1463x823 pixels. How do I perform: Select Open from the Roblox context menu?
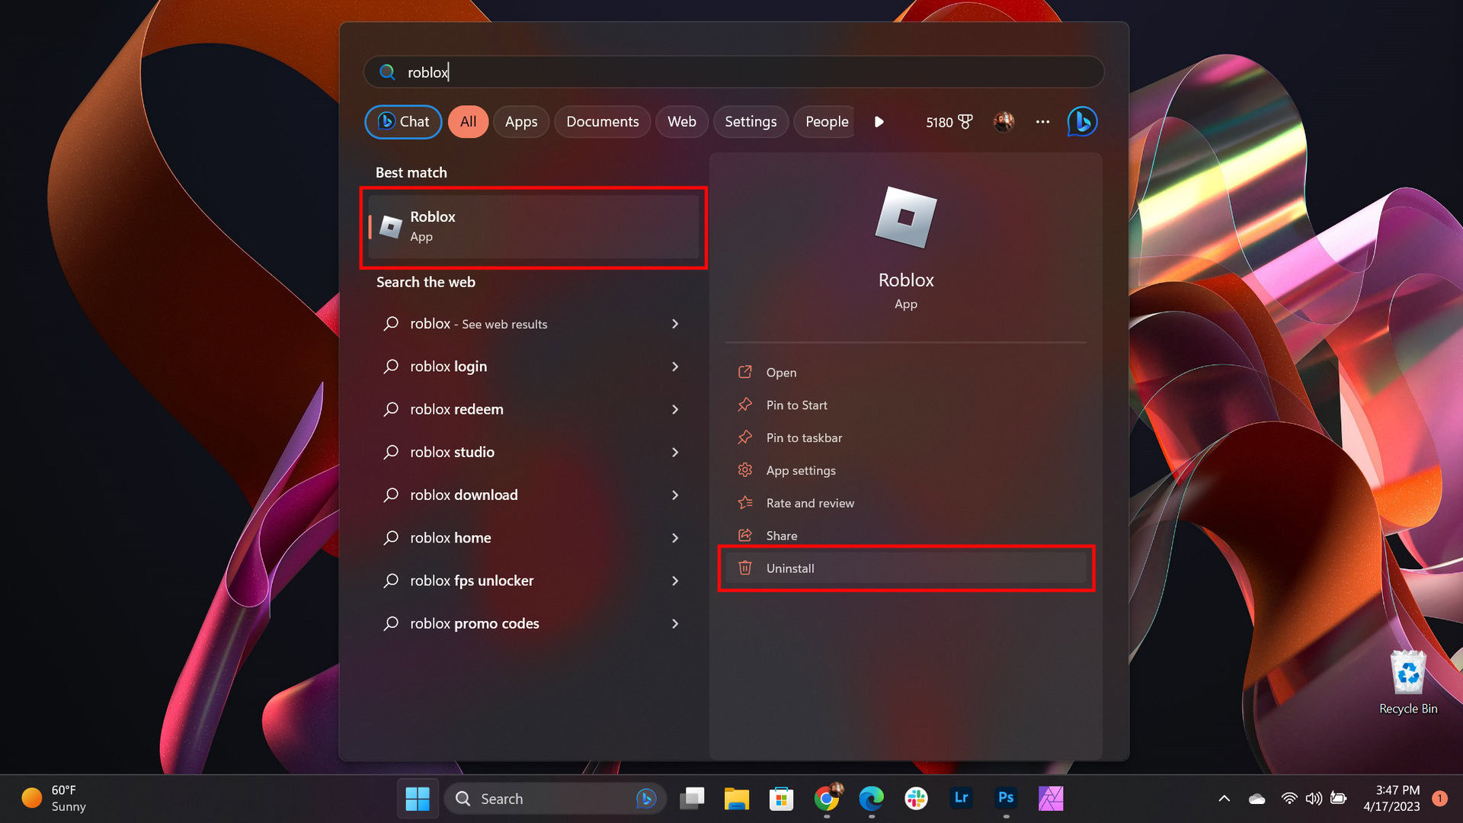(x=781, y=372)
